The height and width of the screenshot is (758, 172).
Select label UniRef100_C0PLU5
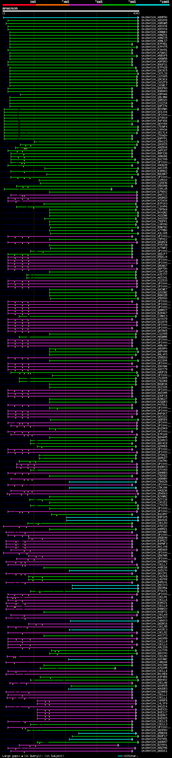coord(154,189)
